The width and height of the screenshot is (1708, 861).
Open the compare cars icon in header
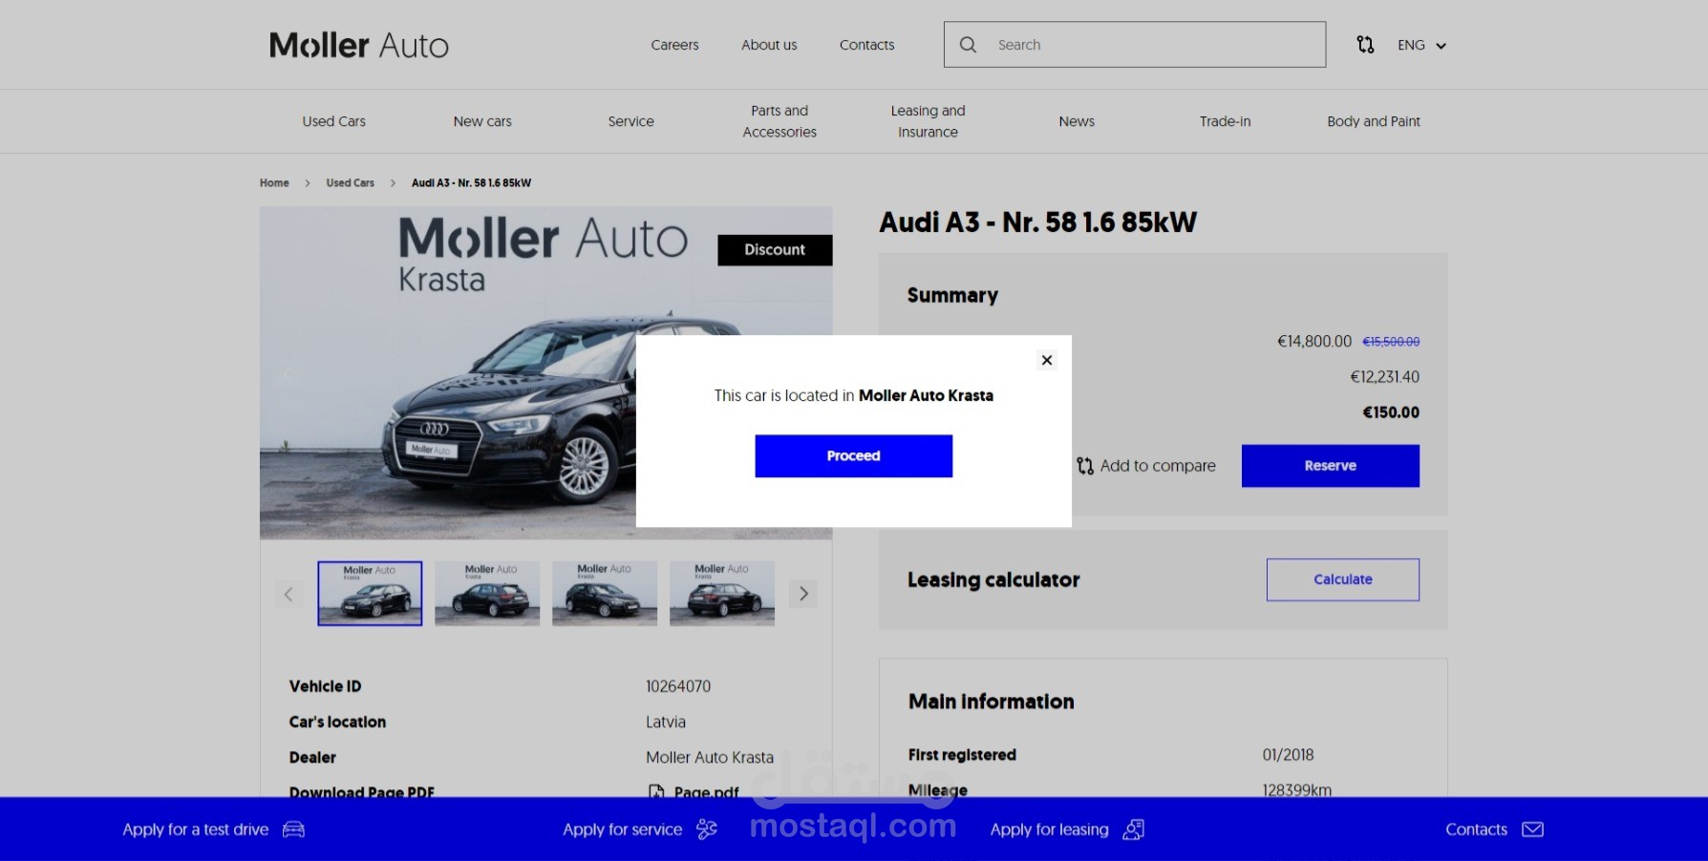[x=1365, y=45]
